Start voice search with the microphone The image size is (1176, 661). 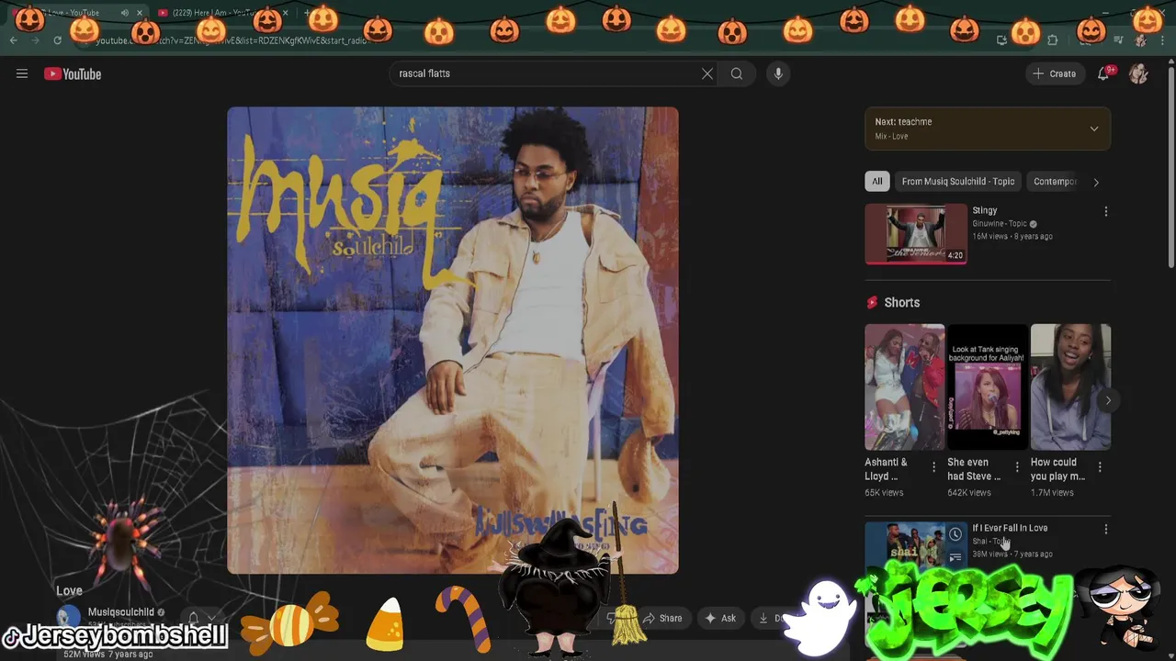[778, 73]
